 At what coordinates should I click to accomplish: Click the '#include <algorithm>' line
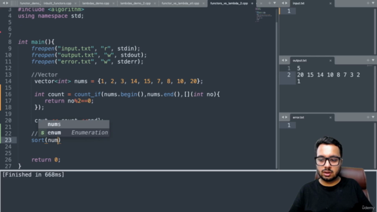[51, 9]
